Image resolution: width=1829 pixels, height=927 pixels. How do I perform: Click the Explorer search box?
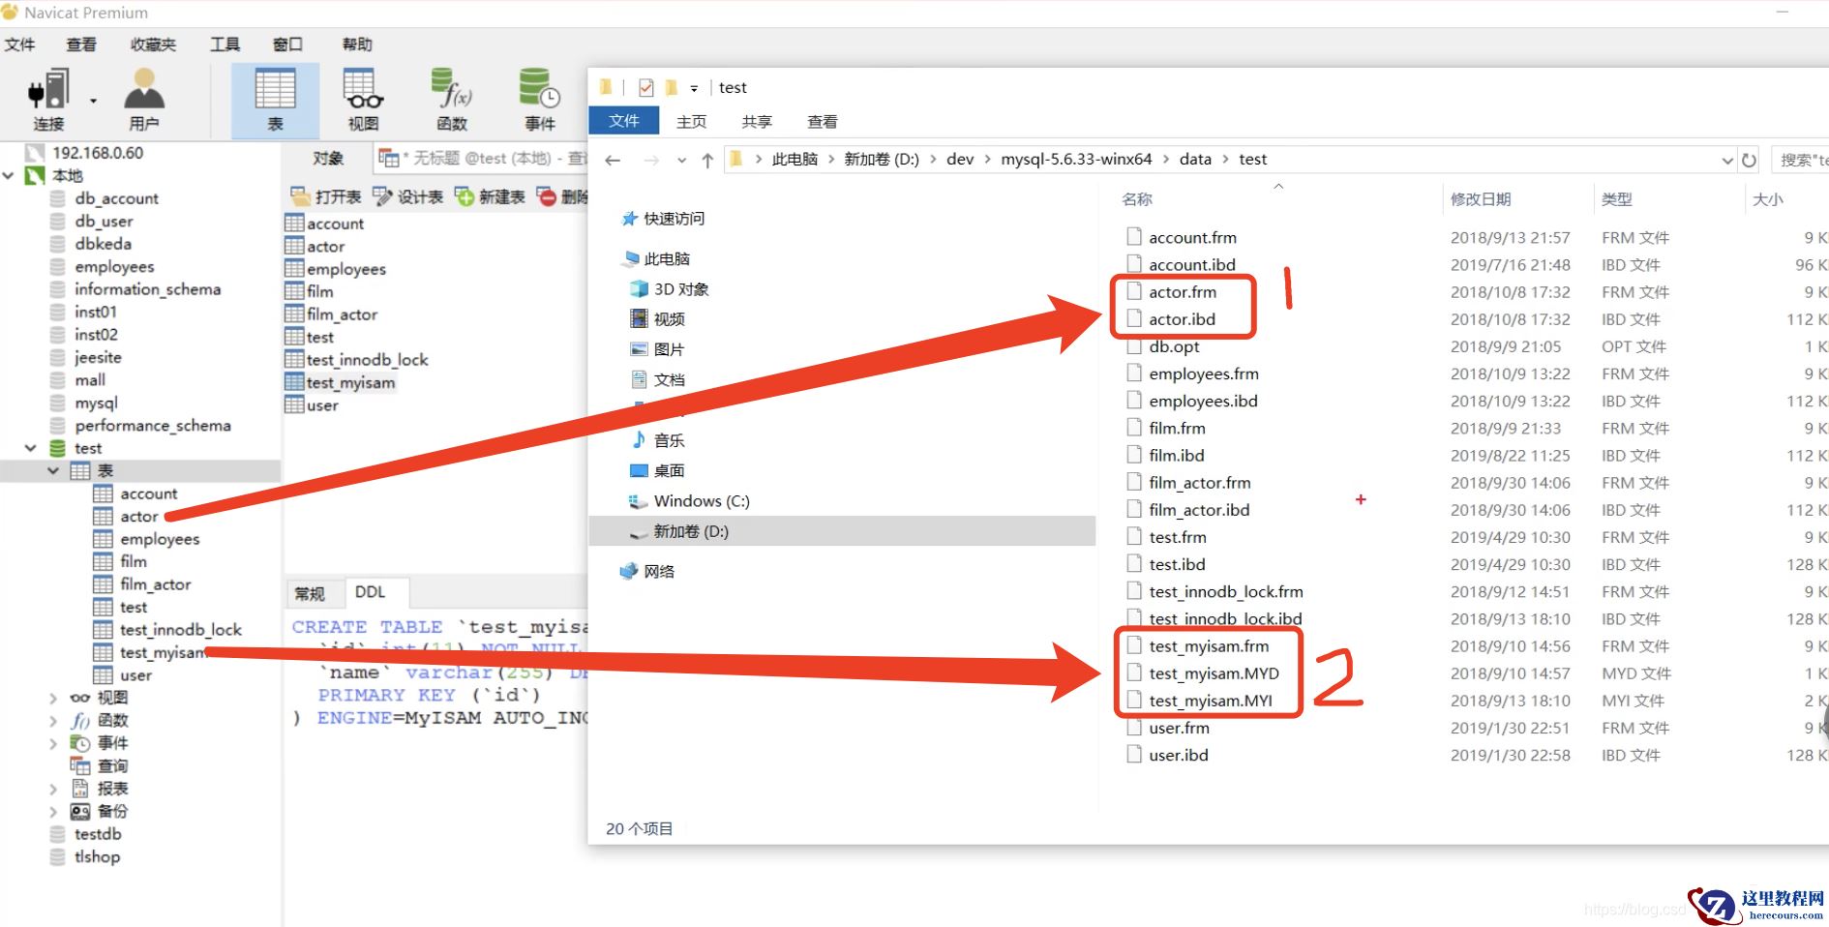click(1800, 160)
